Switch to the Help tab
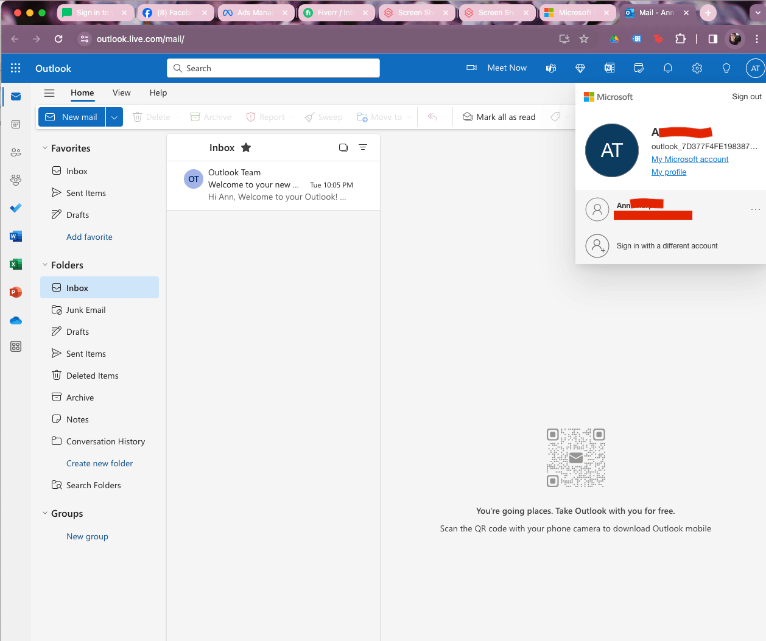Image resolution: width=766 pixels, height=641 pixels. coord(158,93)
